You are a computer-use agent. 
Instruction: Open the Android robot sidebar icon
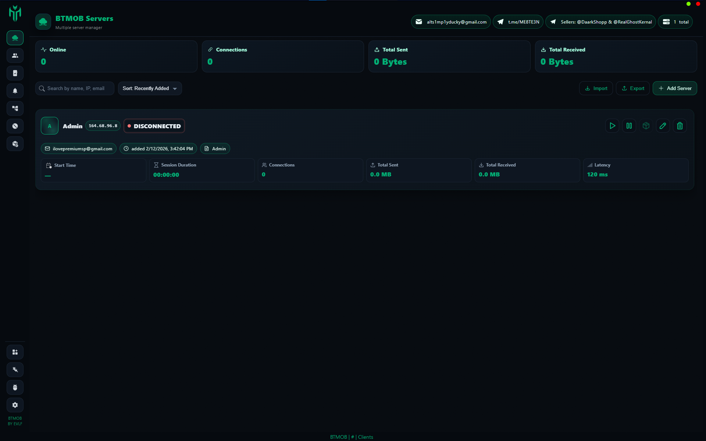(15, 387)
